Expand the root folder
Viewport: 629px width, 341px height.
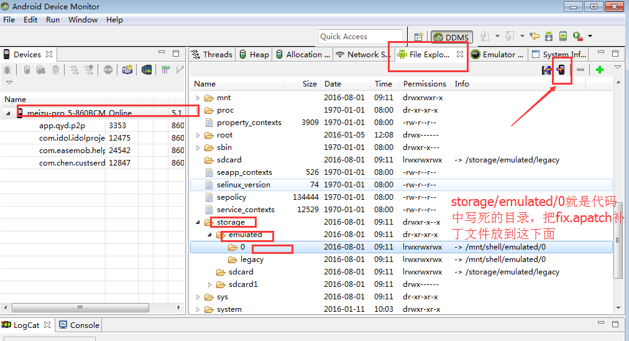(x=198, y=135)
